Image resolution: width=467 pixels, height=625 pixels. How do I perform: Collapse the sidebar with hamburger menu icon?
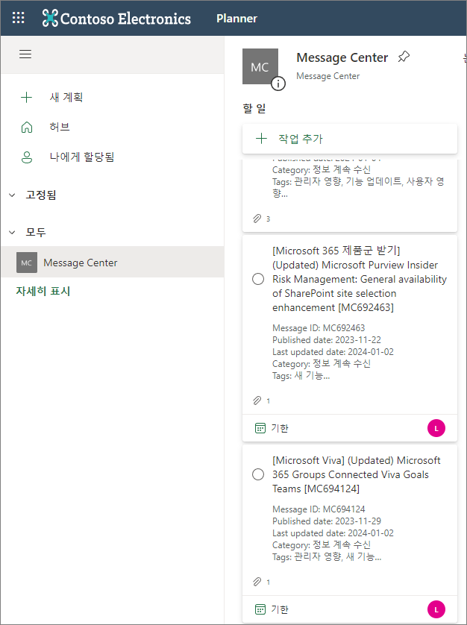(x=25, y=54)
